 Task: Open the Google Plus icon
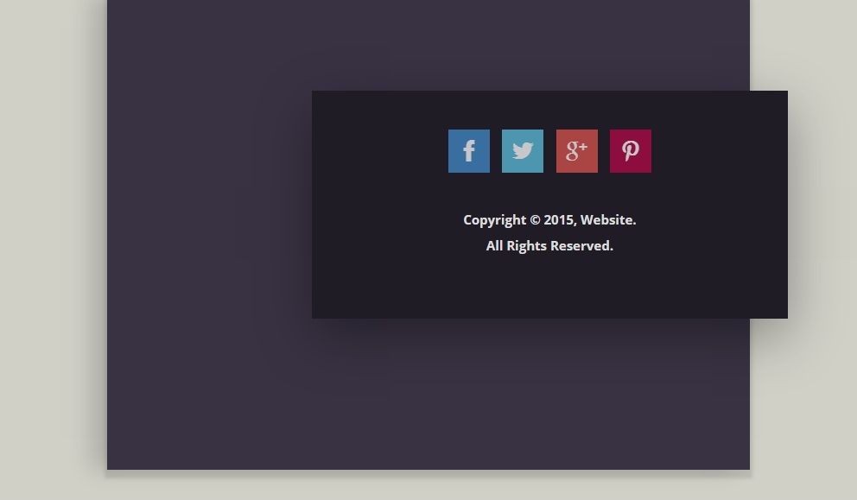[x=576, y=151]
